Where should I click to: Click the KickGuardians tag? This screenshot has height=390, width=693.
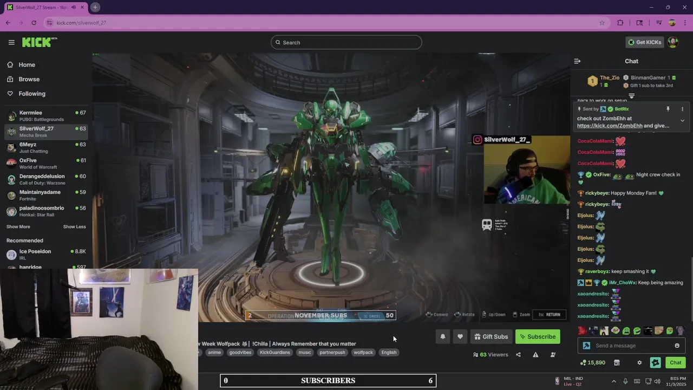tap(274, 352)
